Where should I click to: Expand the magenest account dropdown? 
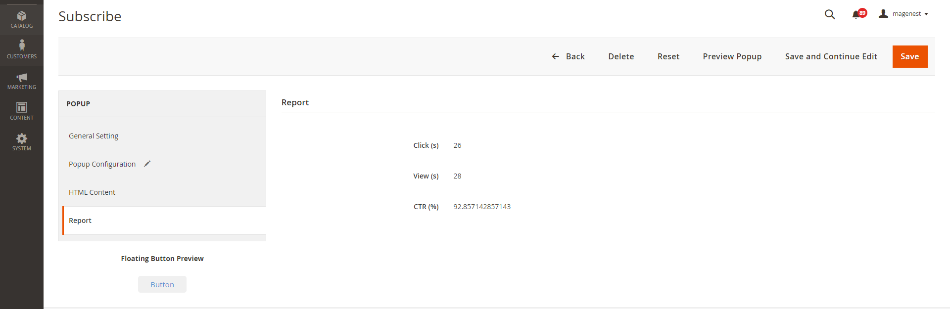pos(903,14)
